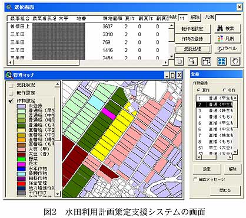Click legend list scroll-up arrow in 管理マップ
246x218 pixels.
pyautogui.click(x=57, y=84)
